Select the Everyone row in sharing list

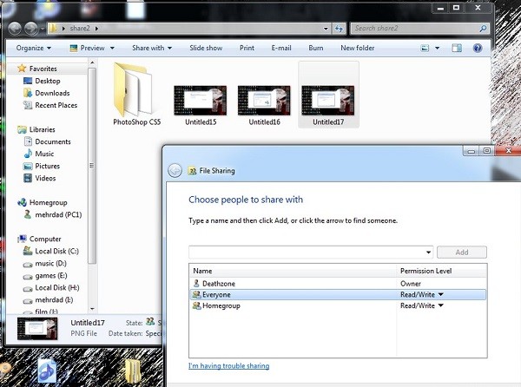(338, 294)
